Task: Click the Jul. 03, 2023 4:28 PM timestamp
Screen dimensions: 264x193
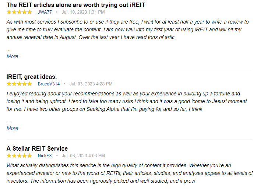Action: pyautogui.click(x=91, y=84)
